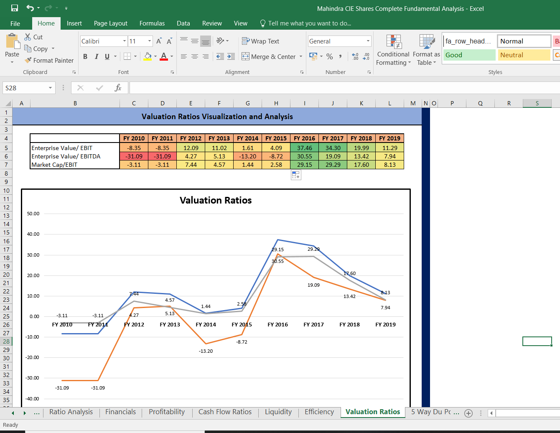
Task: Apply red font color
Action: (164, 56)
